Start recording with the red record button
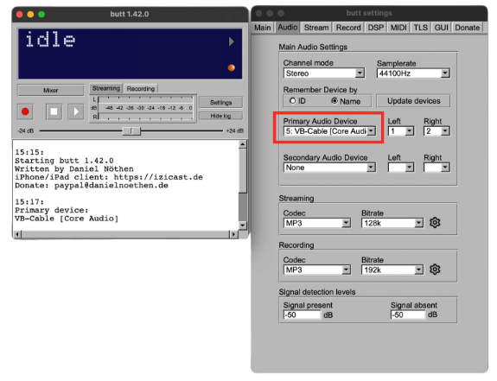This screenshot has width=497, height=381. [x=25, y=111]
